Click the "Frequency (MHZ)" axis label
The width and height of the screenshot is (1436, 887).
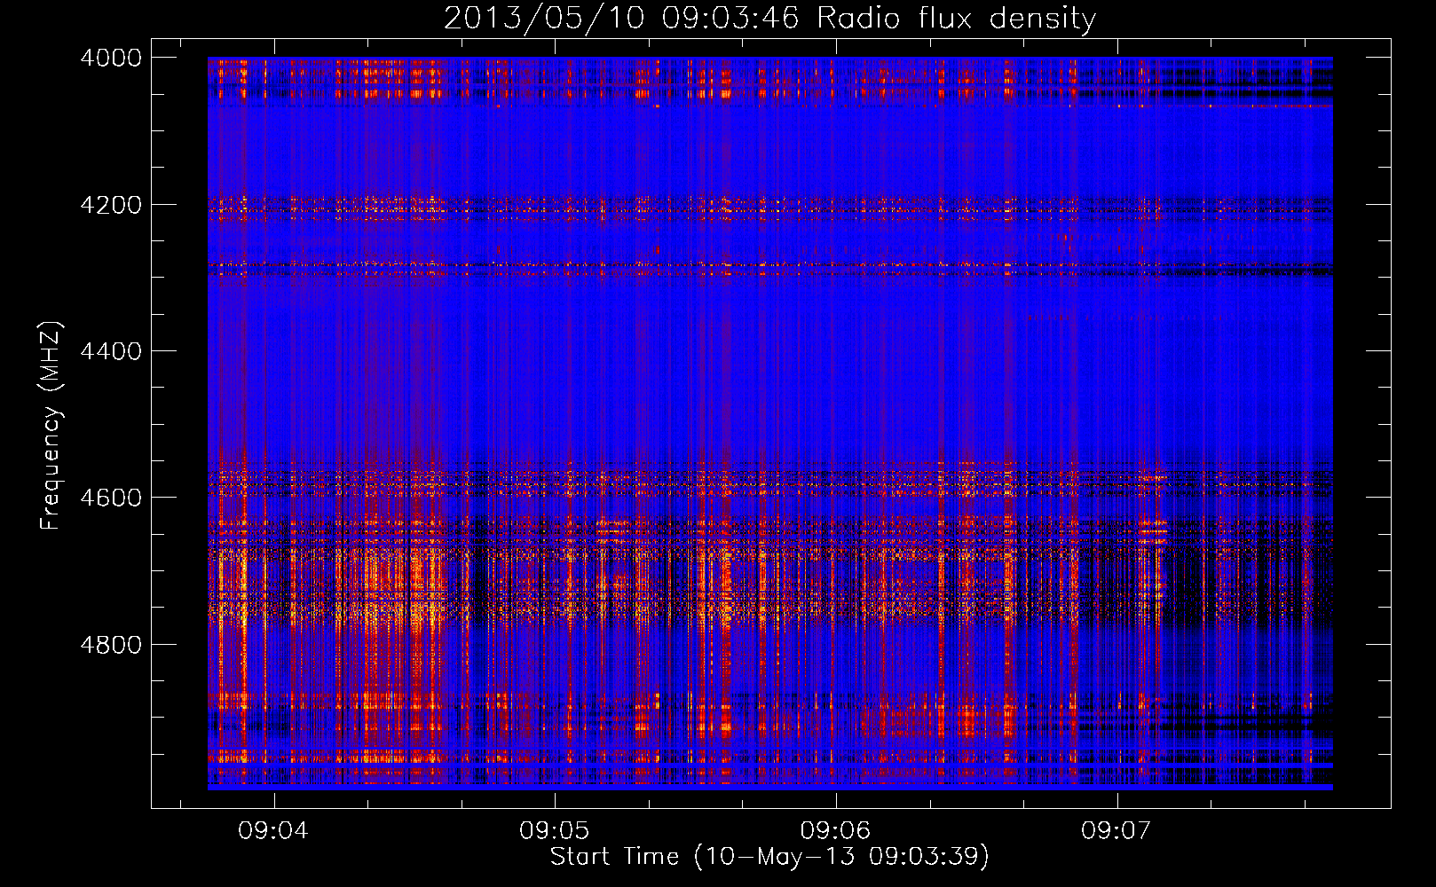point(51,426)
